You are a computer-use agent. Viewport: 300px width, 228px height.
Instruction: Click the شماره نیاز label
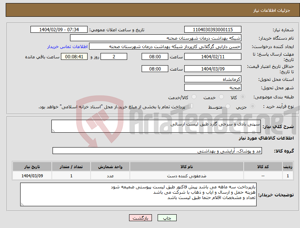click(x=283, y=30)
